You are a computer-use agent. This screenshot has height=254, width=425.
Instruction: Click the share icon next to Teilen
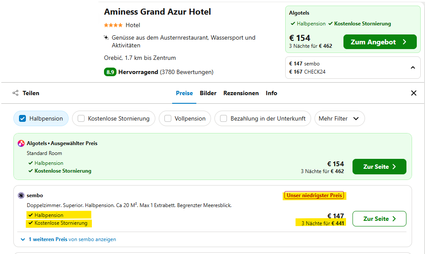coord(16,93)
